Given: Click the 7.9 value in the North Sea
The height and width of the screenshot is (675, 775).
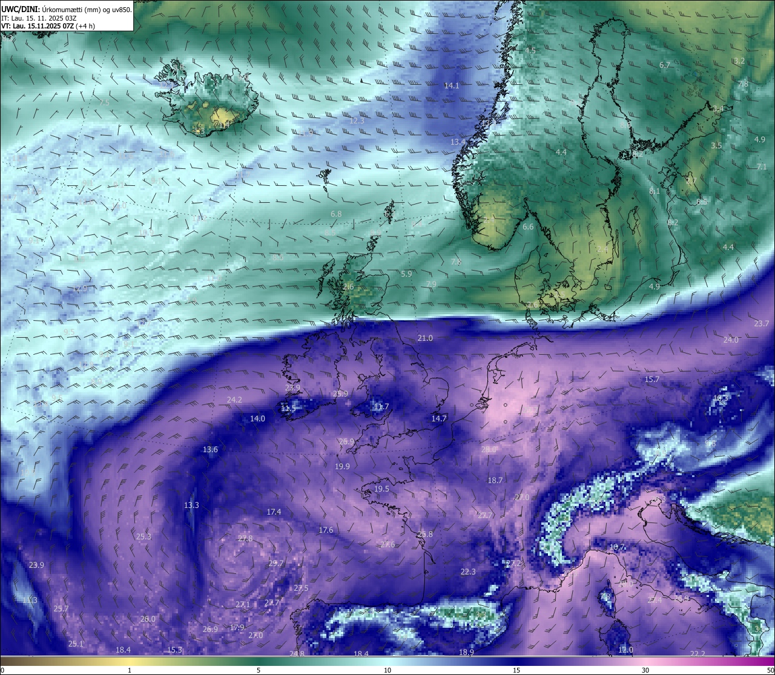Looking at the screenshot, I should click(431, 285).
